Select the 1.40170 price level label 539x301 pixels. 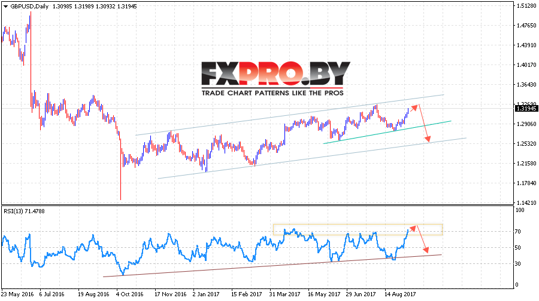tap(526, 64)
